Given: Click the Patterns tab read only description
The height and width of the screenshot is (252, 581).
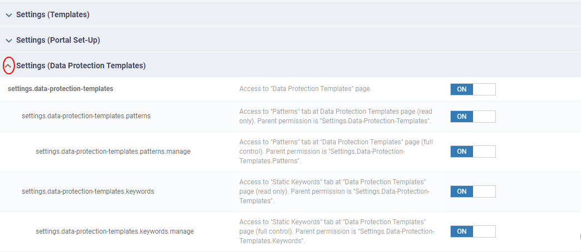Looking at the screenshot, I should tap(336, 116).
